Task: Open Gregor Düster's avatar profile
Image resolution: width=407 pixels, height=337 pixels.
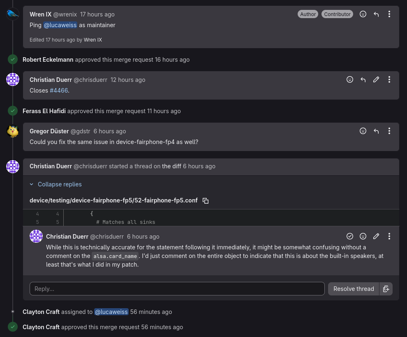Action: (13, 131)
